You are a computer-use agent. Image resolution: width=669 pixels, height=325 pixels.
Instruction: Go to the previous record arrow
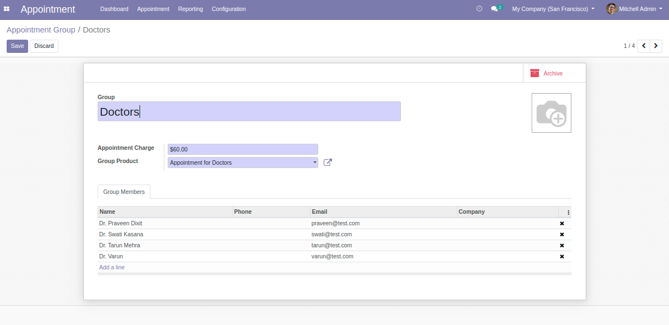pyautogui.click(x=644, y=46)
